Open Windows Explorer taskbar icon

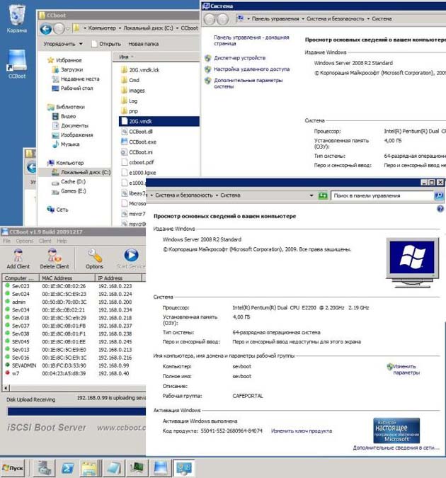89,467
